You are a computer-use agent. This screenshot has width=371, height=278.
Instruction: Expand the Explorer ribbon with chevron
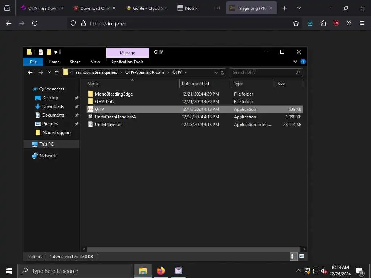coord(295,62)
